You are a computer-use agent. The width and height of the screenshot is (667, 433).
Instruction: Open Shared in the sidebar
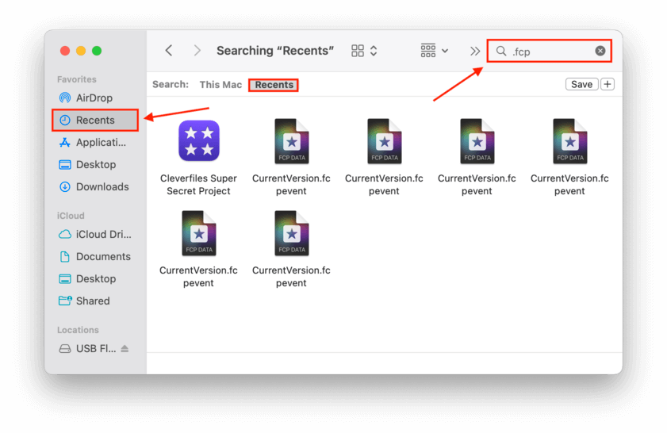(95, 301)
